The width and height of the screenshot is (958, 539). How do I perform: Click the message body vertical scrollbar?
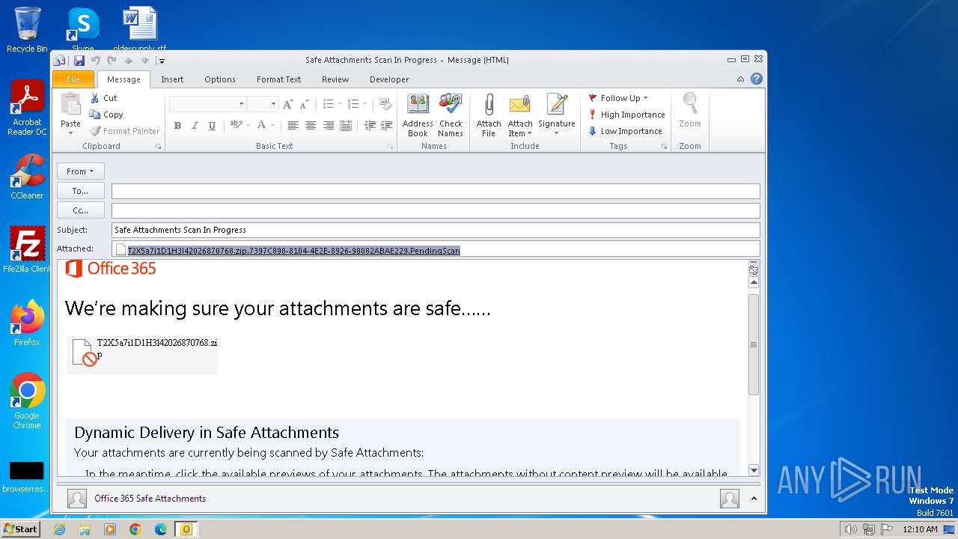[754, 344]
